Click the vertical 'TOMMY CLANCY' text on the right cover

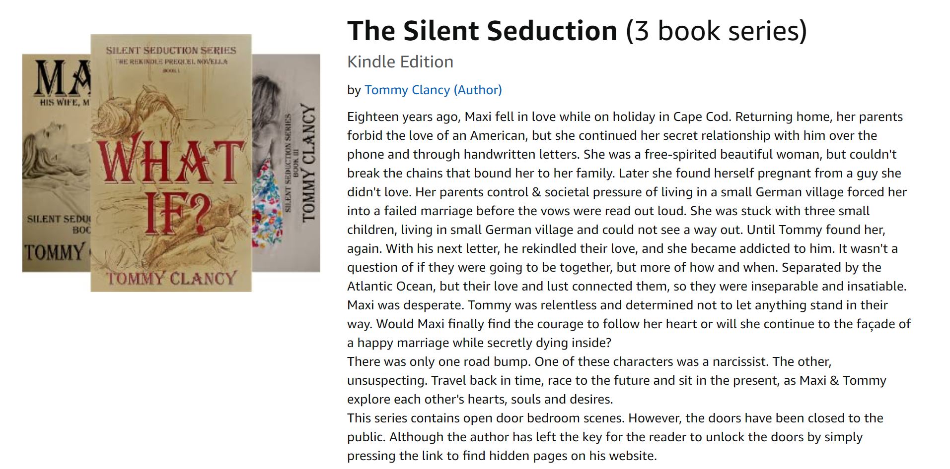coord(308,163)
